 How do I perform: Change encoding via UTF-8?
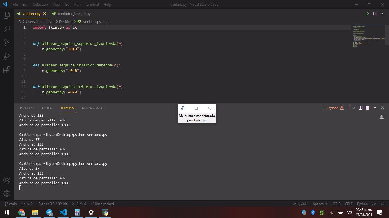click(x=336, y=204)
